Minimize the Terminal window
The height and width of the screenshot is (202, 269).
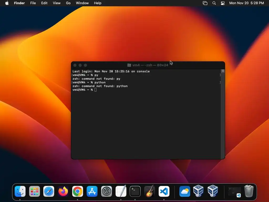(80, 65)
